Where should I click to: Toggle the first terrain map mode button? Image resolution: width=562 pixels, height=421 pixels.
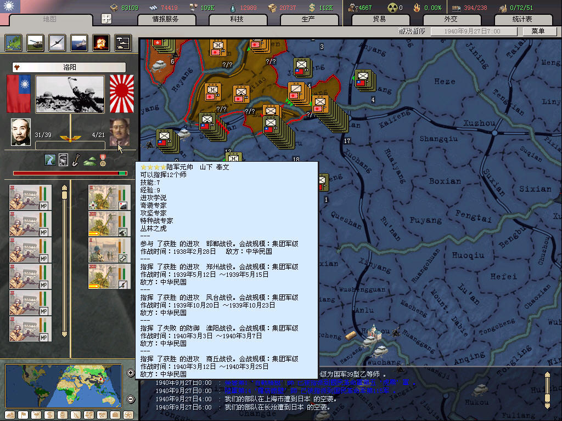[x=10, y=415]
